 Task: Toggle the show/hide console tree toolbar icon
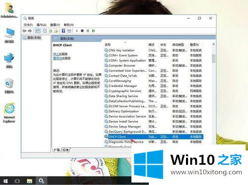[38, 31]
